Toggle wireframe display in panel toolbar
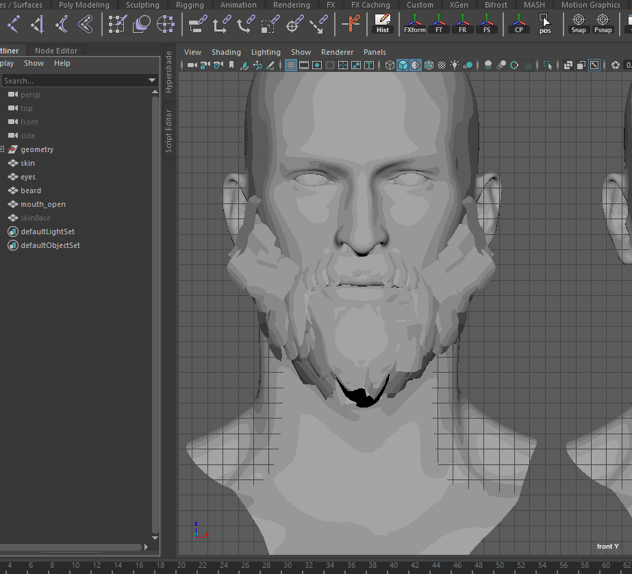The height and width of the screenshot is (574, 632). [390, 65]
